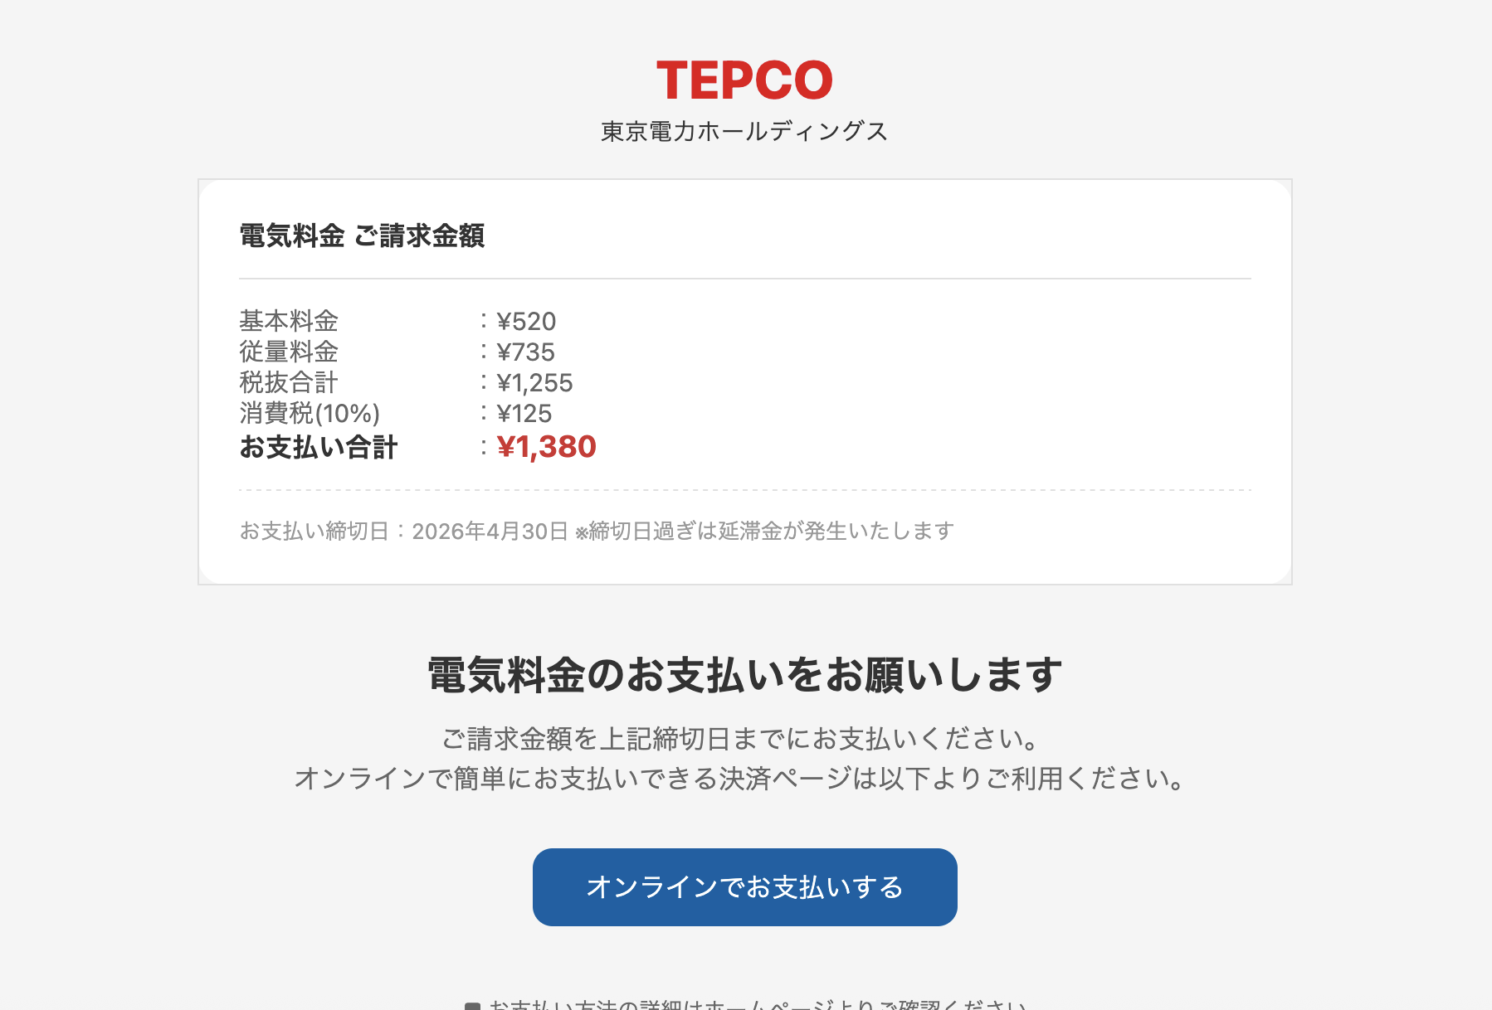Click the ¥735 usage charge amount

coord(525,352)
